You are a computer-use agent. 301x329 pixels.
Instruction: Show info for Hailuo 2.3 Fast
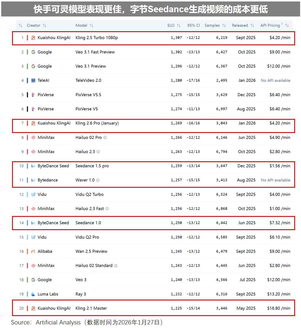[107, 209]
